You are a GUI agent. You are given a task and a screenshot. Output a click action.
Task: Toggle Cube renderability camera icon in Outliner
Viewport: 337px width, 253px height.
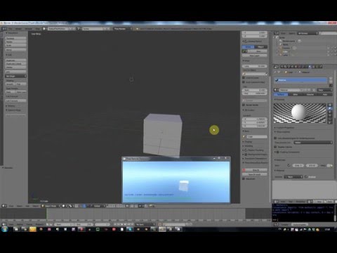tap(335, 51)
